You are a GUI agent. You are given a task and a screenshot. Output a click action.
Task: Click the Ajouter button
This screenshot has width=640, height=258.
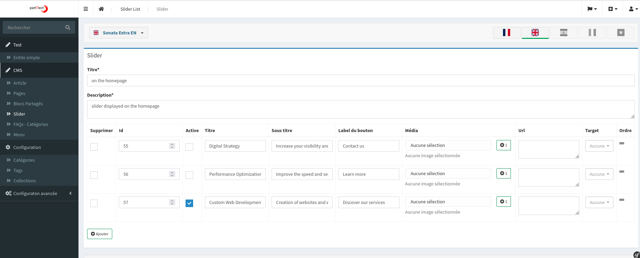coord(99,234)
